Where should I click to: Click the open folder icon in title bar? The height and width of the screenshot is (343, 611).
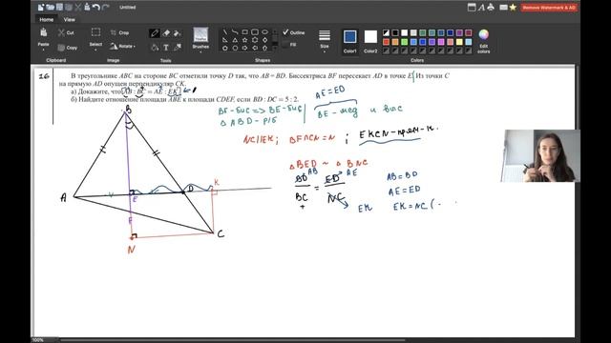(50, 7)
